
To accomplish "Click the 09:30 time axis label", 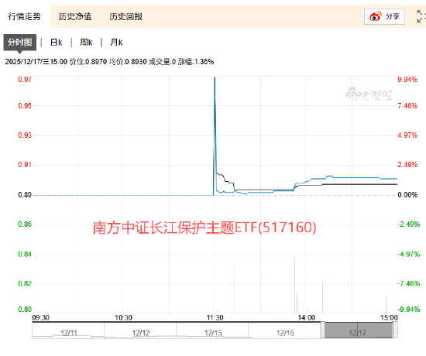I will [x=41, y=317].
